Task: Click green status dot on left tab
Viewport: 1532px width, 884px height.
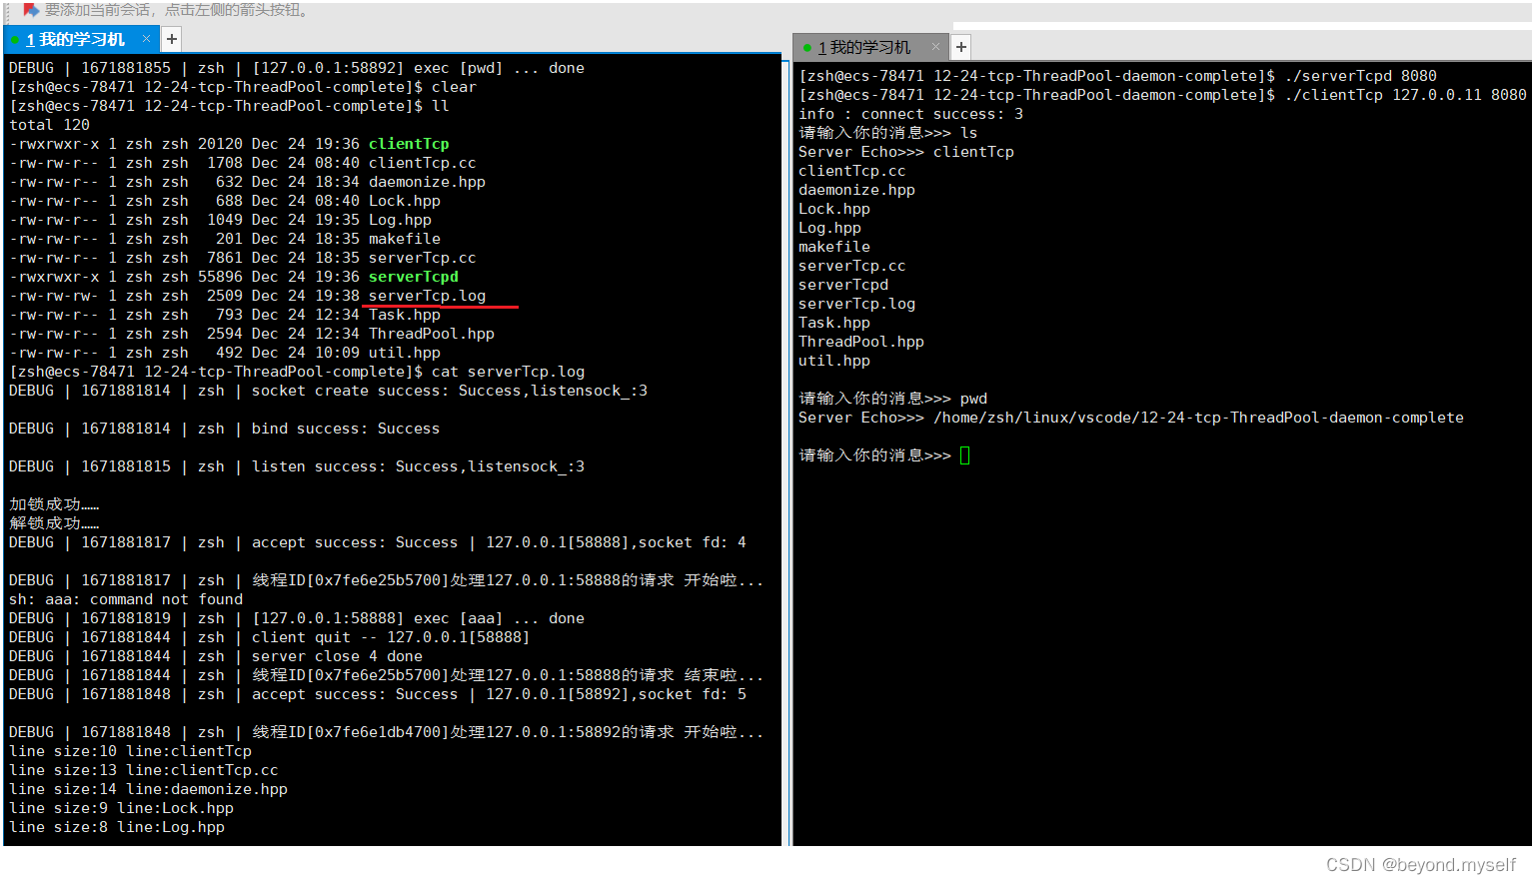Action: click(16, 40)
